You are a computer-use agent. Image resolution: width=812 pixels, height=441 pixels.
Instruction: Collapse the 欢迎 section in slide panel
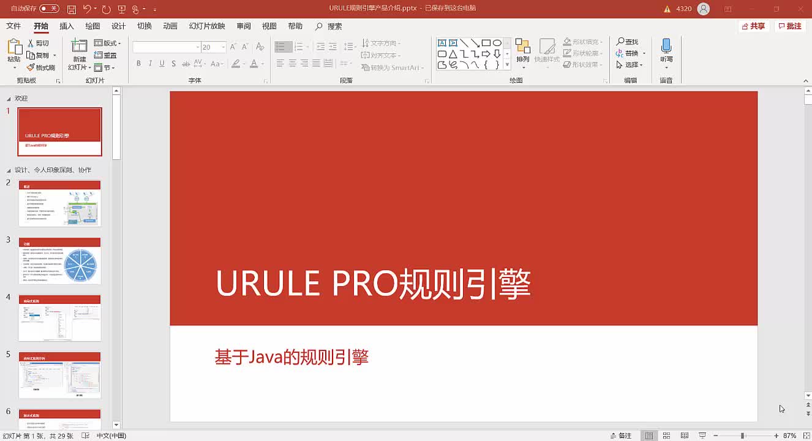point(9,99)
